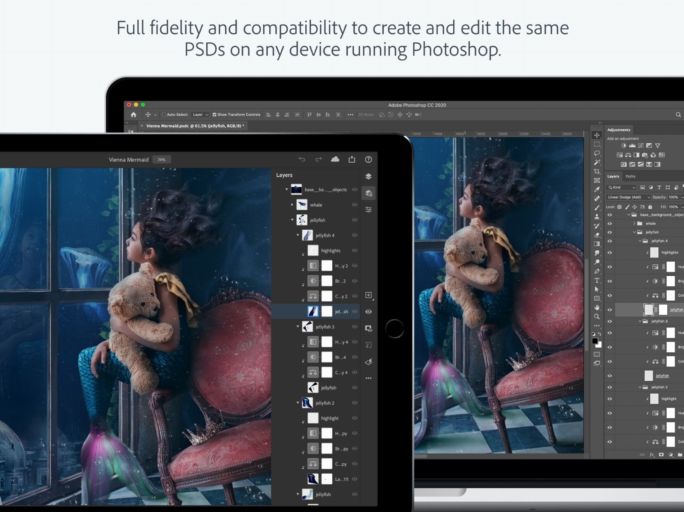Hide the highlights layer on iPad
684x512 pixels.
pyautogui.click(x=354, y=251)
